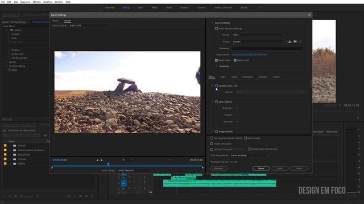The height and width of the screenshot is (204, 364).
Task: Open the File menu
Action: tap(3, 2)
